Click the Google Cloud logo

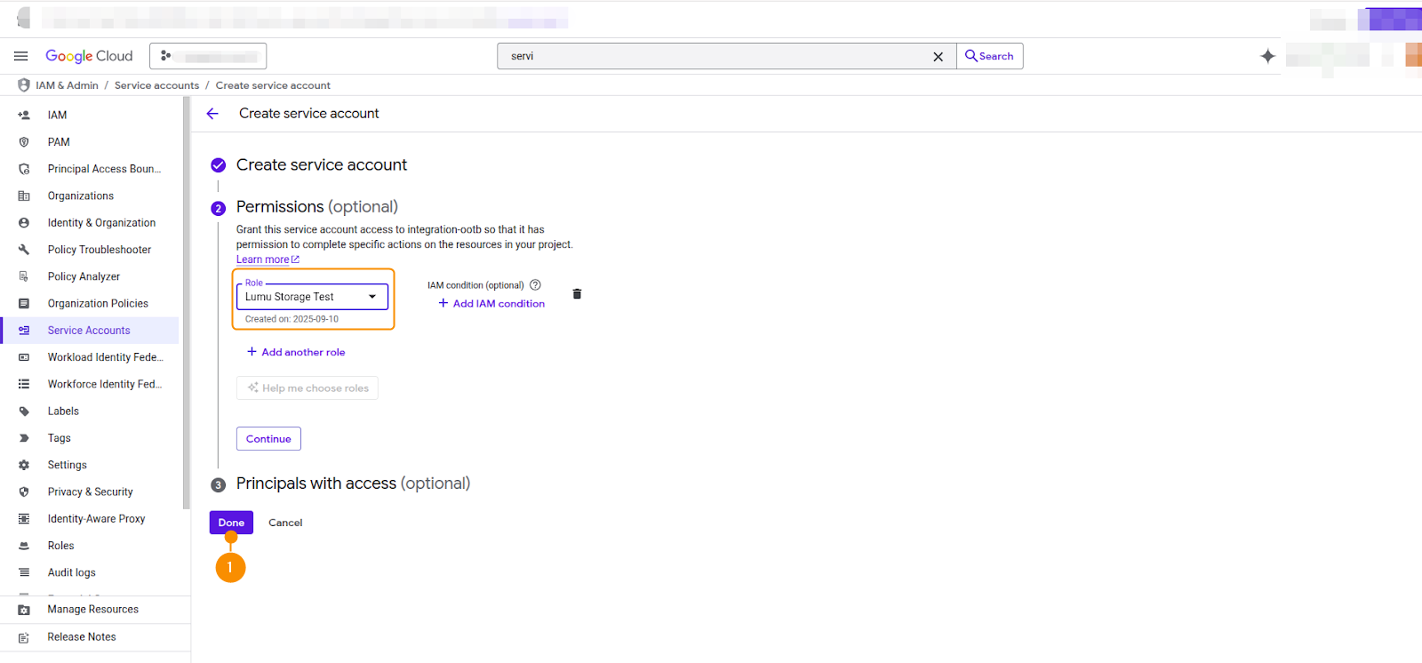coord(89,56)
